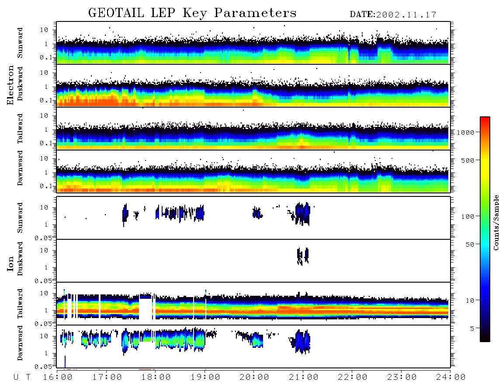Click the "1000" colorbar tick label
The height and width of the screenshot is (385, 499).
466,133
